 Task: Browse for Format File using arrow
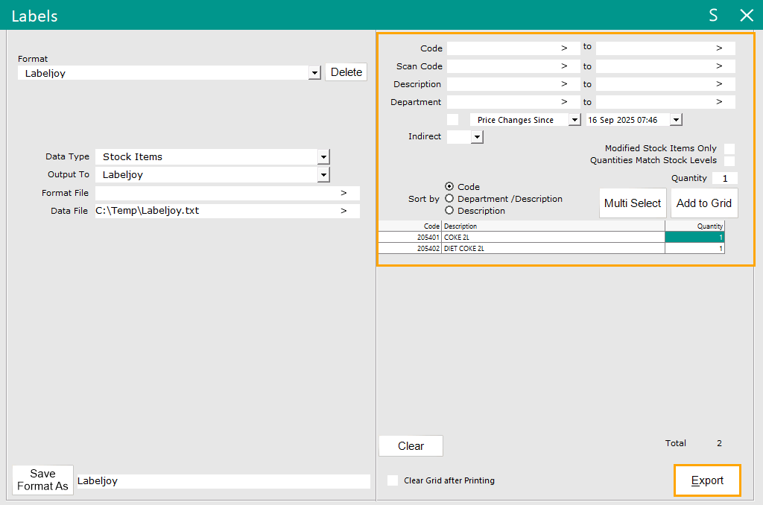(x=343, y=193)
